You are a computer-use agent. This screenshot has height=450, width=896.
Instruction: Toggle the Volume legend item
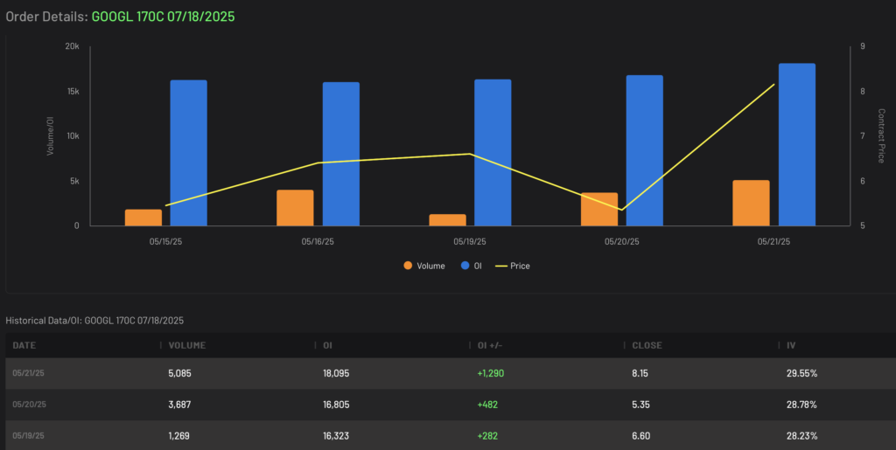click(424, 266)
